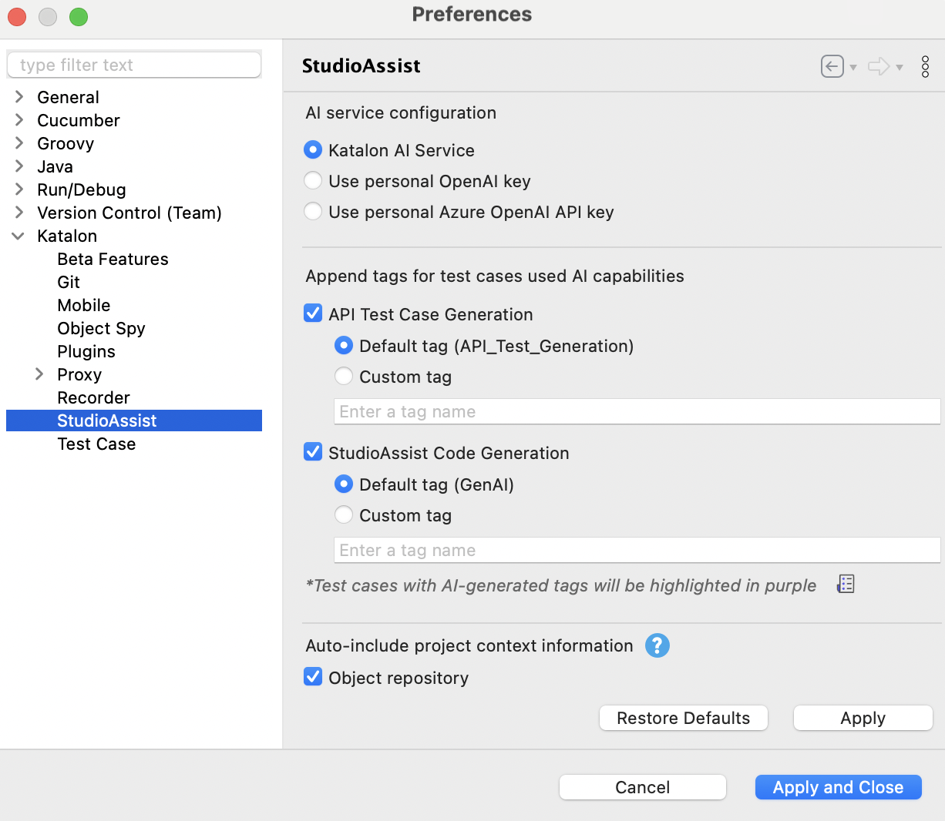Select Custom tag under StudioAssist Code Generation
Image resolution: width=945 pixels, height=821 pixels.
(344, 514)
